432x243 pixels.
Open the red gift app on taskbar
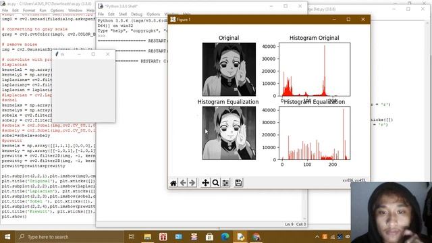coord(163,237)
